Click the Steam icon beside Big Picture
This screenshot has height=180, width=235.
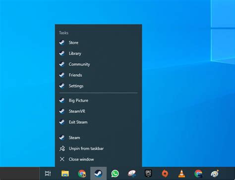pyautogui.click(x=62, y=100)
